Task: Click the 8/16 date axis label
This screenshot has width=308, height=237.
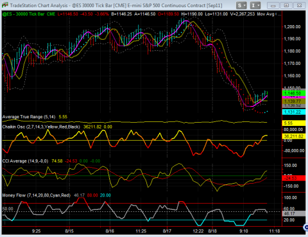Action: [x=110, y=231]
